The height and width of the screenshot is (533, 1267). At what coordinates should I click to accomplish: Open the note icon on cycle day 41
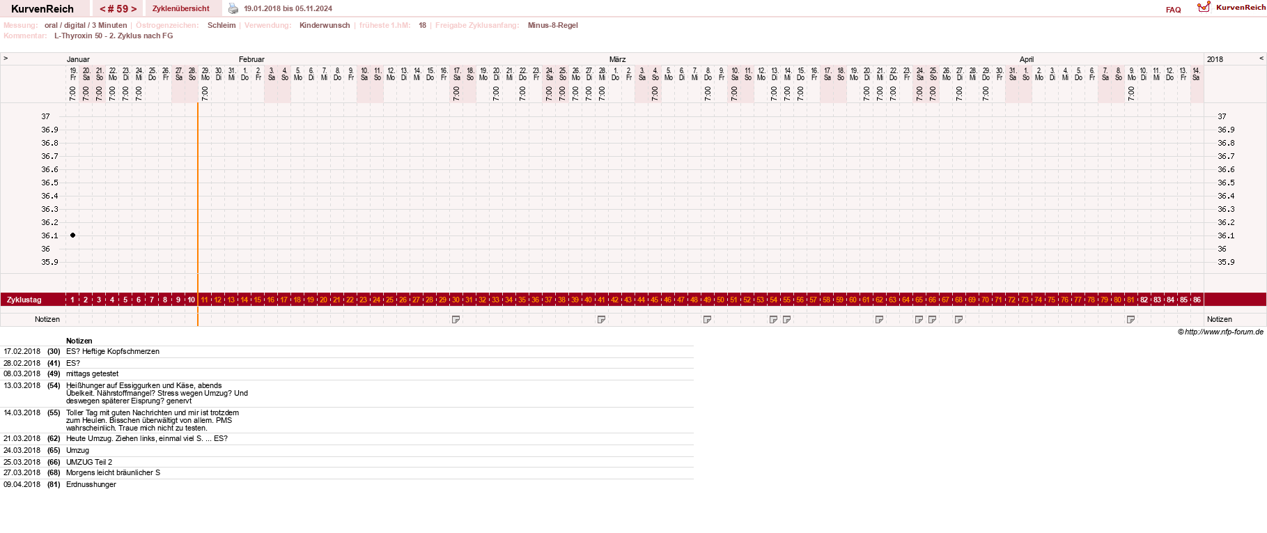(602, 319)
